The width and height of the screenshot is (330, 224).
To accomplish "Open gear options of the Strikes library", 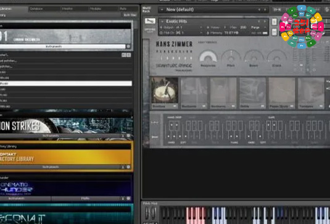I will (x=128, y=136).
